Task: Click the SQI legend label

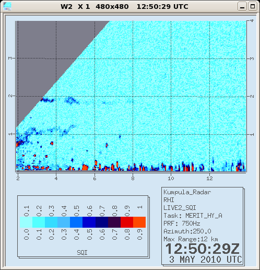Action: 82,252
